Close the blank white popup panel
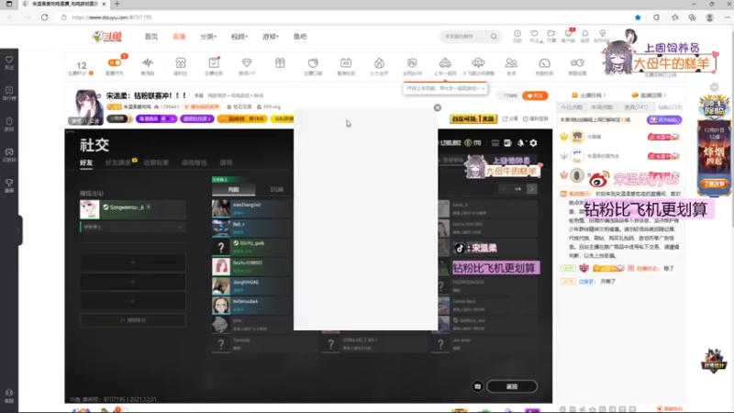This screenshot has width=734, height=413. tap(438, 107)
